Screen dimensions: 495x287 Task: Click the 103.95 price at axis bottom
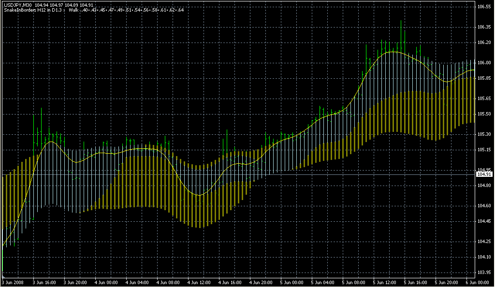coord(484,273)
